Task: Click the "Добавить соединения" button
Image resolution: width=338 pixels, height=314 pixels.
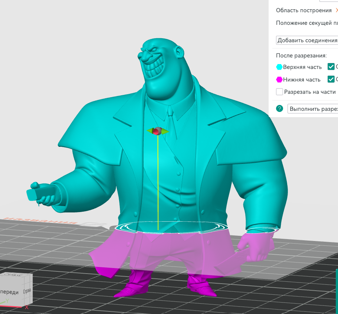Action: (307, 40)
